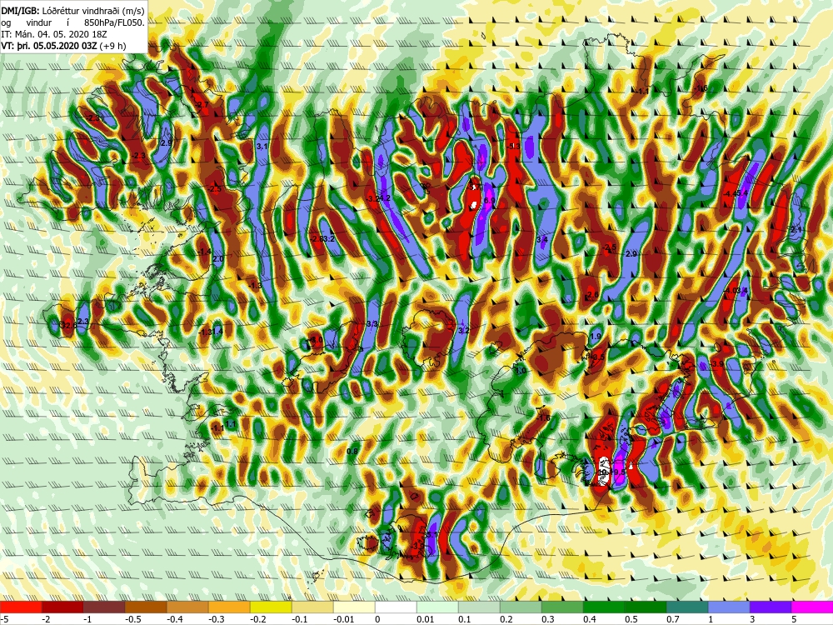Select the orange legend swatch above -0.3

(229, 607)
